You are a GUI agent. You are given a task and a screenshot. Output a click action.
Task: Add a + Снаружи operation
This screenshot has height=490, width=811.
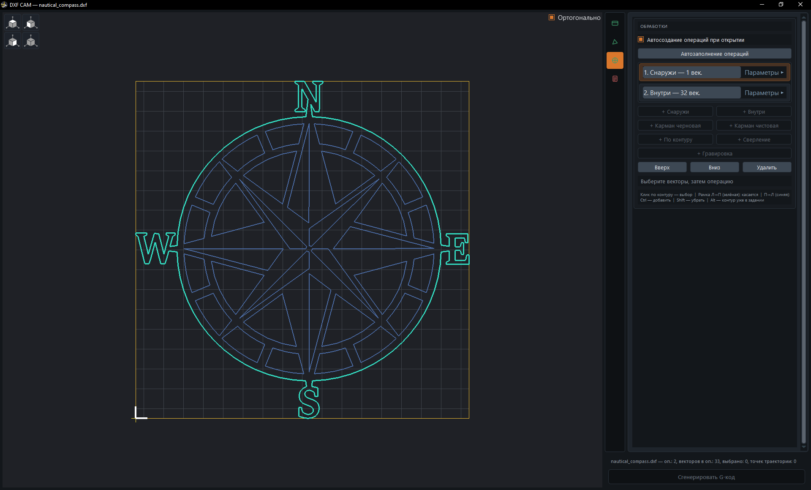[675, 112]
